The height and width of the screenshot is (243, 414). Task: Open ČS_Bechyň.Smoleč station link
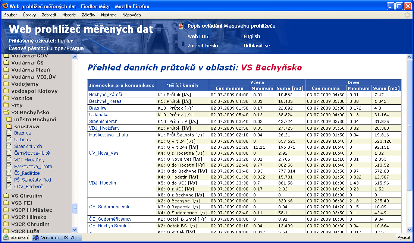pyautogui.click(x=109, y=226)
